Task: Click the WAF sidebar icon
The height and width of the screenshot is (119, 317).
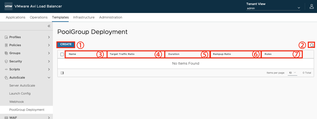Action: tap(6, 118)
